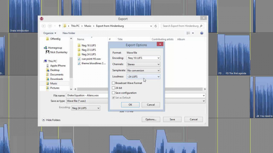The width and height of the screenshot is (273, 153).
Task: Check the Save configuration option
Action: (114, 93)
